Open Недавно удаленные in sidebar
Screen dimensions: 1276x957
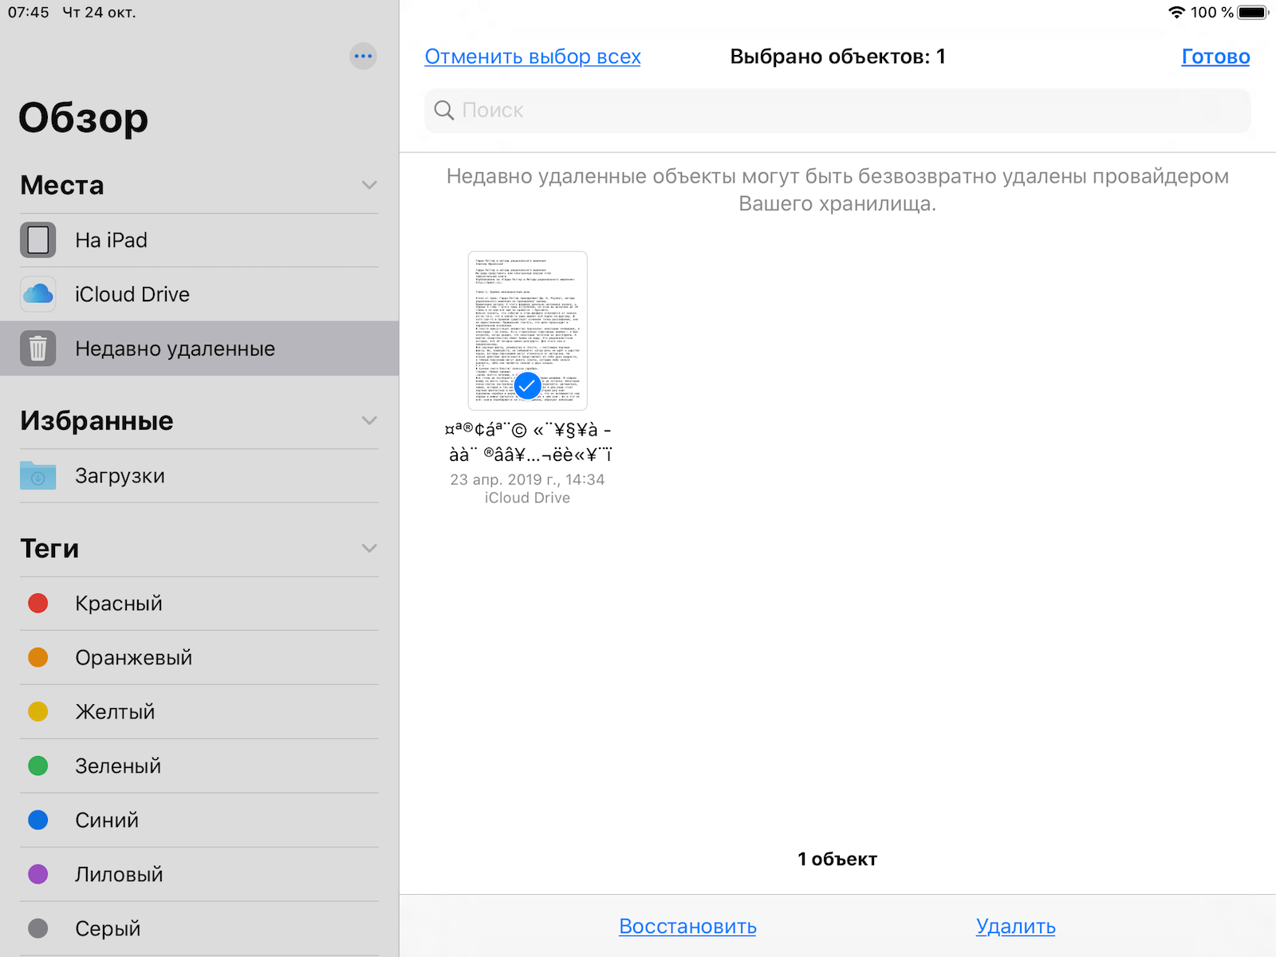[175, 349]
